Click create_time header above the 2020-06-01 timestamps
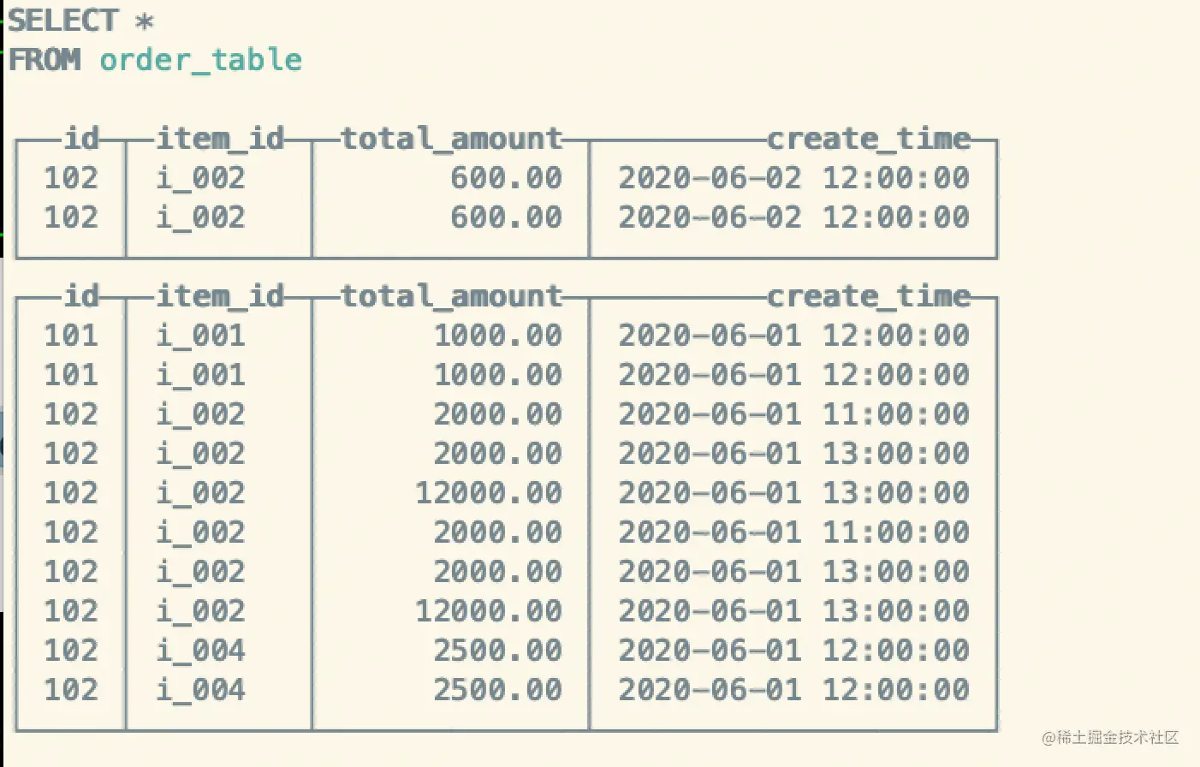This screenshot has height=767, width=1200. (869, 296)
